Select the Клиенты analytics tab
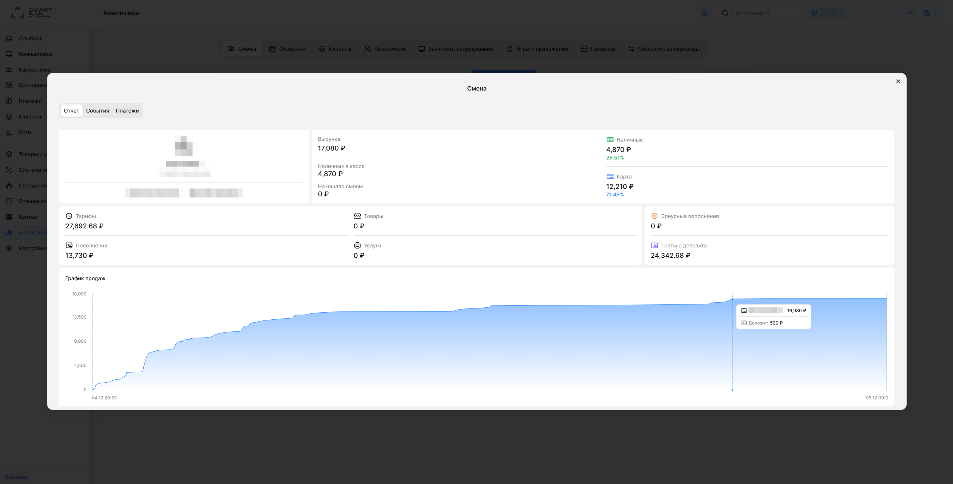The width and height of the screenshot is (953, 484). [335, 49]
